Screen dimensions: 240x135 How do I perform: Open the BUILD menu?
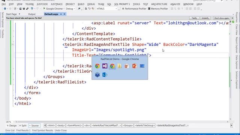(81, 4)
